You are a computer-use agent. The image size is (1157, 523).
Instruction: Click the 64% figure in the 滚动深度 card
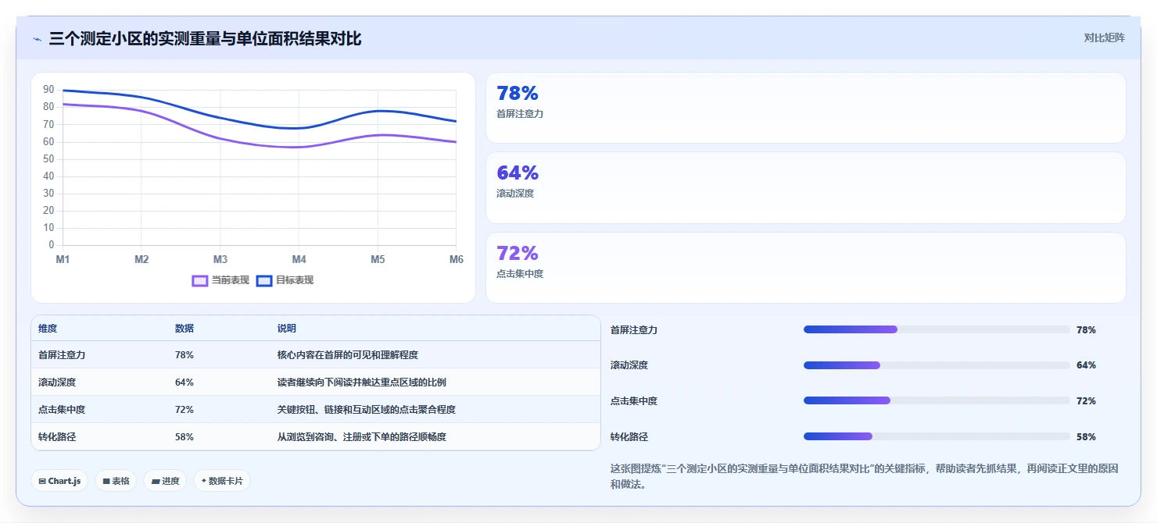[x=518, y=173]
